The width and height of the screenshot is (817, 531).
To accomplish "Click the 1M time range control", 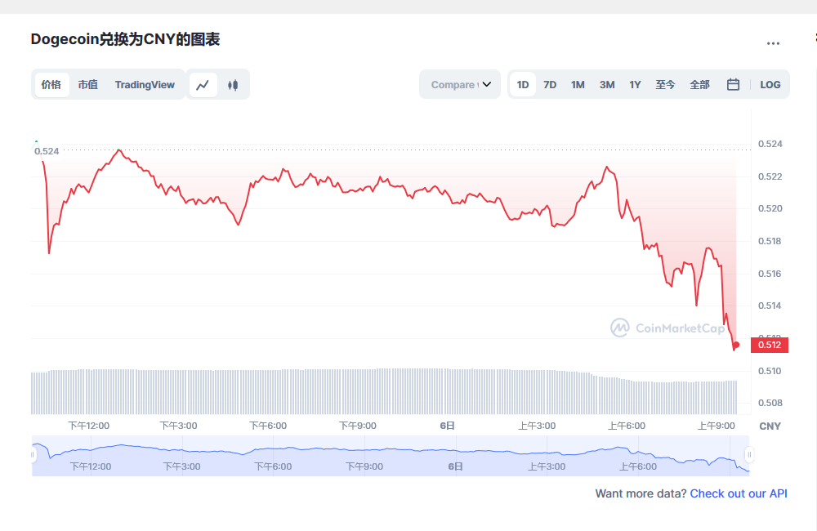I will coord(578,84).
